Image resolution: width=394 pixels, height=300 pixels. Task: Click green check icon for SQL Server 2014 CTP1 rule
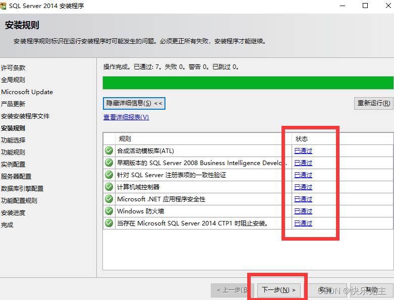point(109,223)
